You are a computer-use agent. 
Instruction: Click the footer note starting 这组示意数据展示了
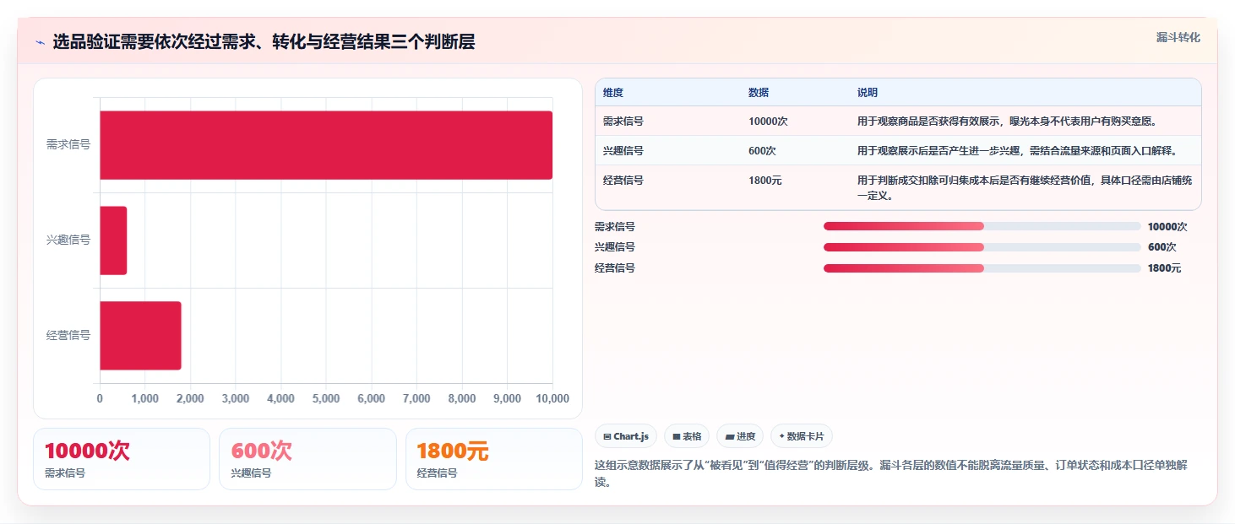(x=891, y=474)
